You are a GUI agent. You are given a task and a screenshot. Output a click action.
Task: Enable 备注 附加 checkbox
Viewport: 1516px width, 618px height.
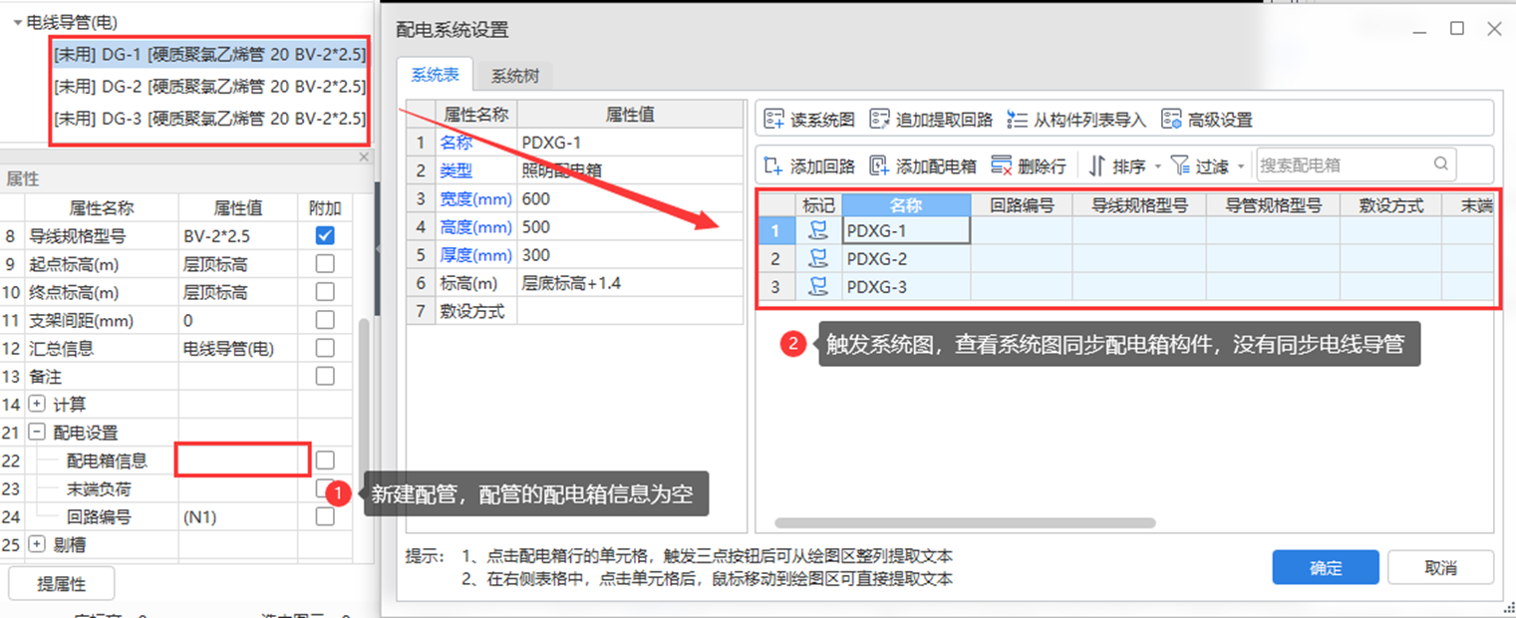[325, 376]
